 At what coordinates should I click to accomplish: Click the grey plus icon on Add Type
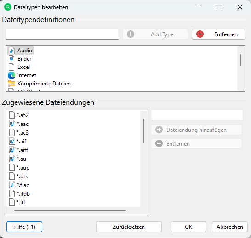coord(131,34)
